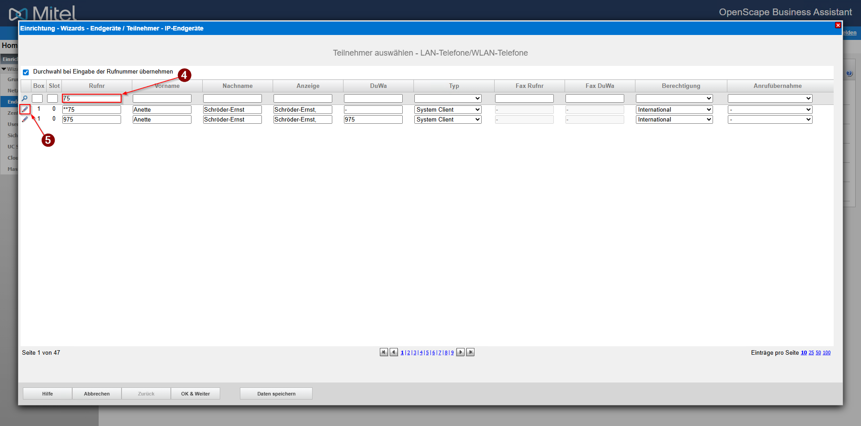This screenshot has width=861, height=426.
Task: Click the Box filter input field
Action: pyautogui.click(x=37, y=98)
